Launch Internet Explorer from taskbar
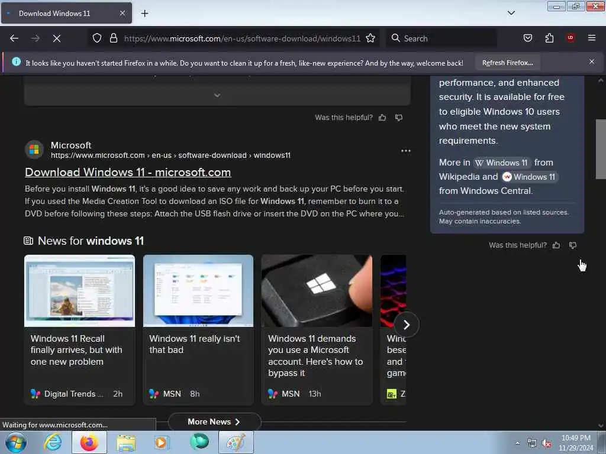The image size is (606, 454). (53, 442)
